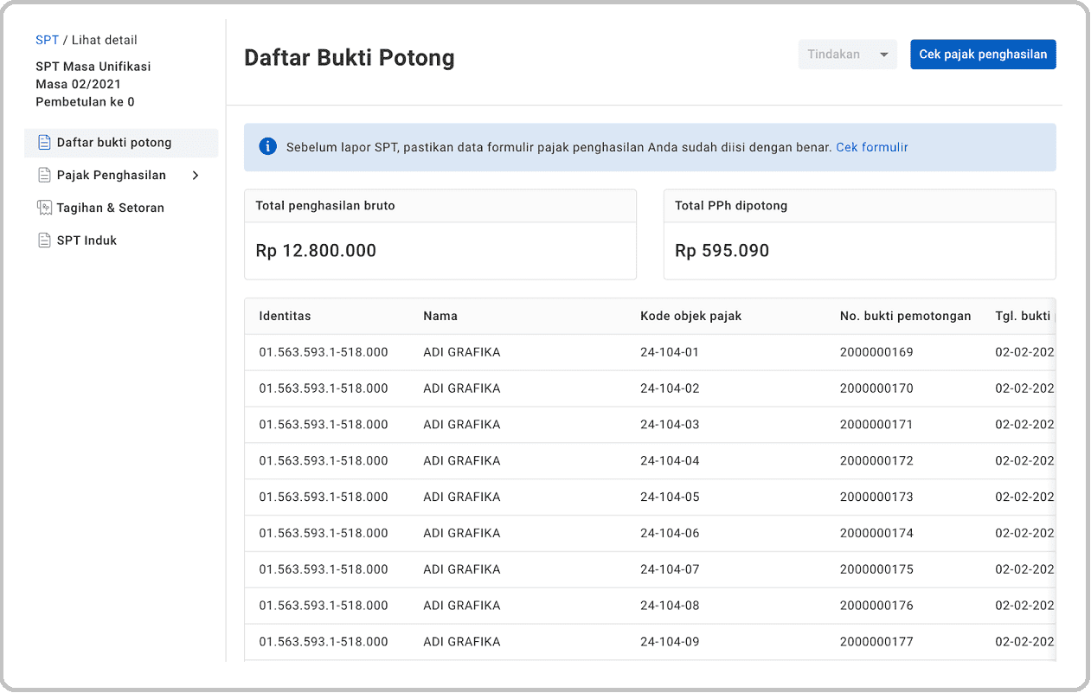Select the row with tax code 24-104-04
1091x693 pixels.
click(x=650, y=462)
